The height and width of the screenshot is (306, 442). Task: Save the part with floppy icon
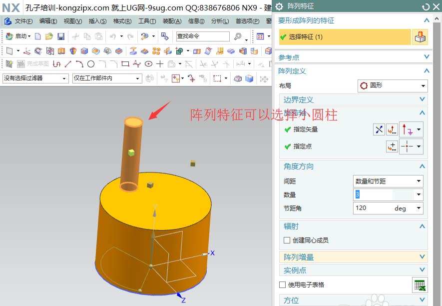click(x=61, y=36)
